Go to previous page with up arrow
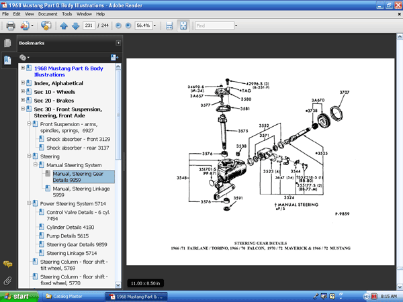Viewport: 403px width, 302px height. click(64, 26)
